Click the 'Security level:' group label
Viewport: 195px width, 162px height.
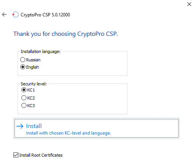pos(34,84)
